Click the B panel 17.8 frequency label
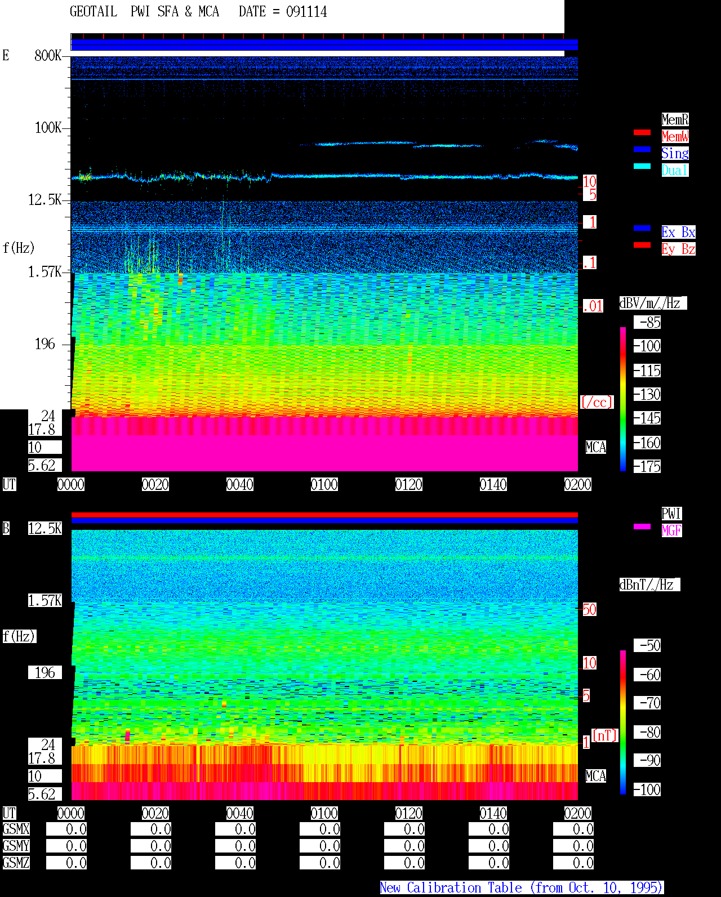 pos(45,758)
